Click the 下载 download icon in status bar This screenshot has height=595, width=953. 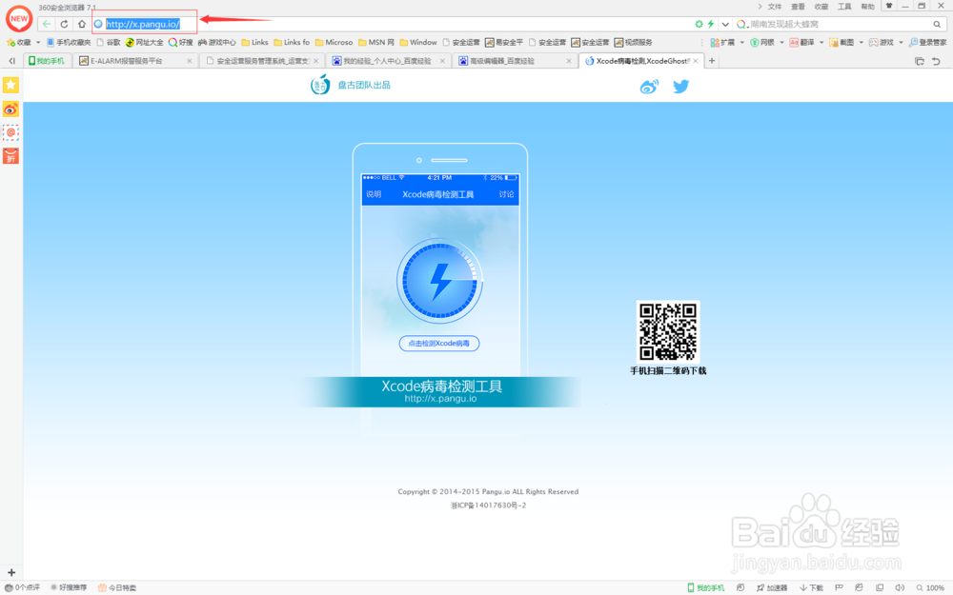pyautogui.click(x=811, y=587)
